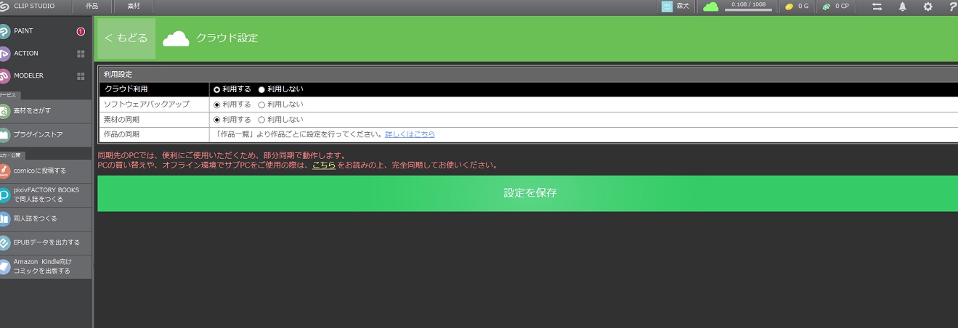Open the こちら link in red notice
Viewport: 958px width, 328px height.
(324, 165)
